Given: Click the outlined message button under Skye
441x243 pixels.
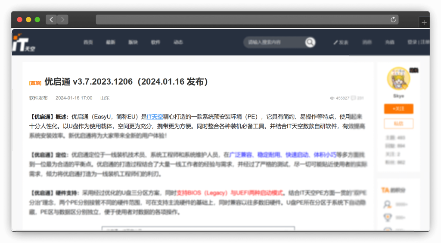Looking at the screenshot, I should tap(398, 124).
